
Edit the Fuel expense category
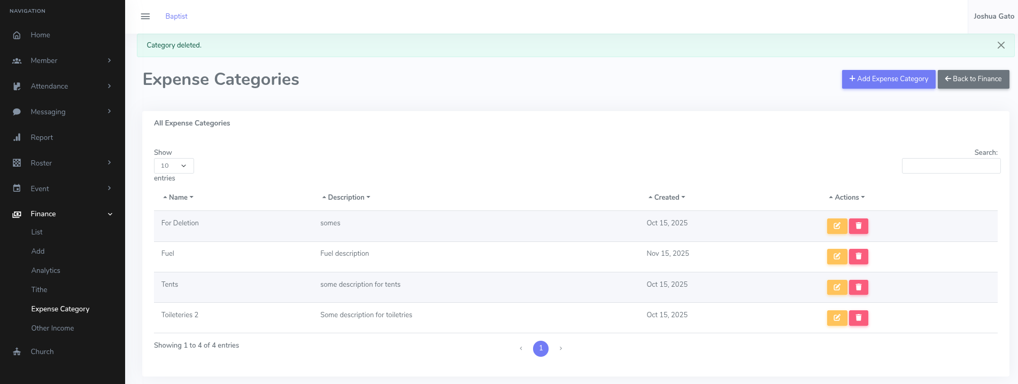(837, 257)
